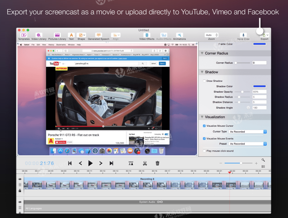Viewport: 288px width, 218px height.
Task: Click the Video Effects toolbar icon
Action: 147,35
